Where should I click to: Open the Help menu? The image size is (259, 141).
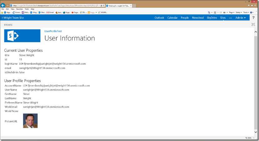click(x=32, y=9)
